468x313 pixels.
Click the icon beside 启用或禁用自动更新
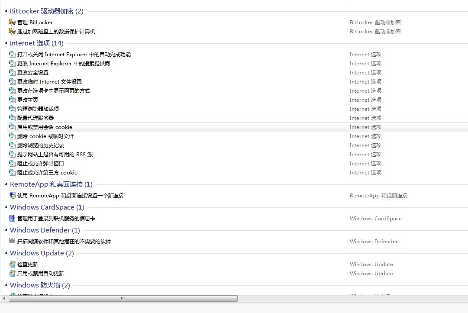click(x=12, y=273)
